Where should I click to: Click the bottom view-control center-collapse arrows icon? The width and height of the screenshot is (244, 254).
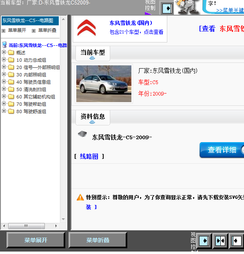pos(220,241)
